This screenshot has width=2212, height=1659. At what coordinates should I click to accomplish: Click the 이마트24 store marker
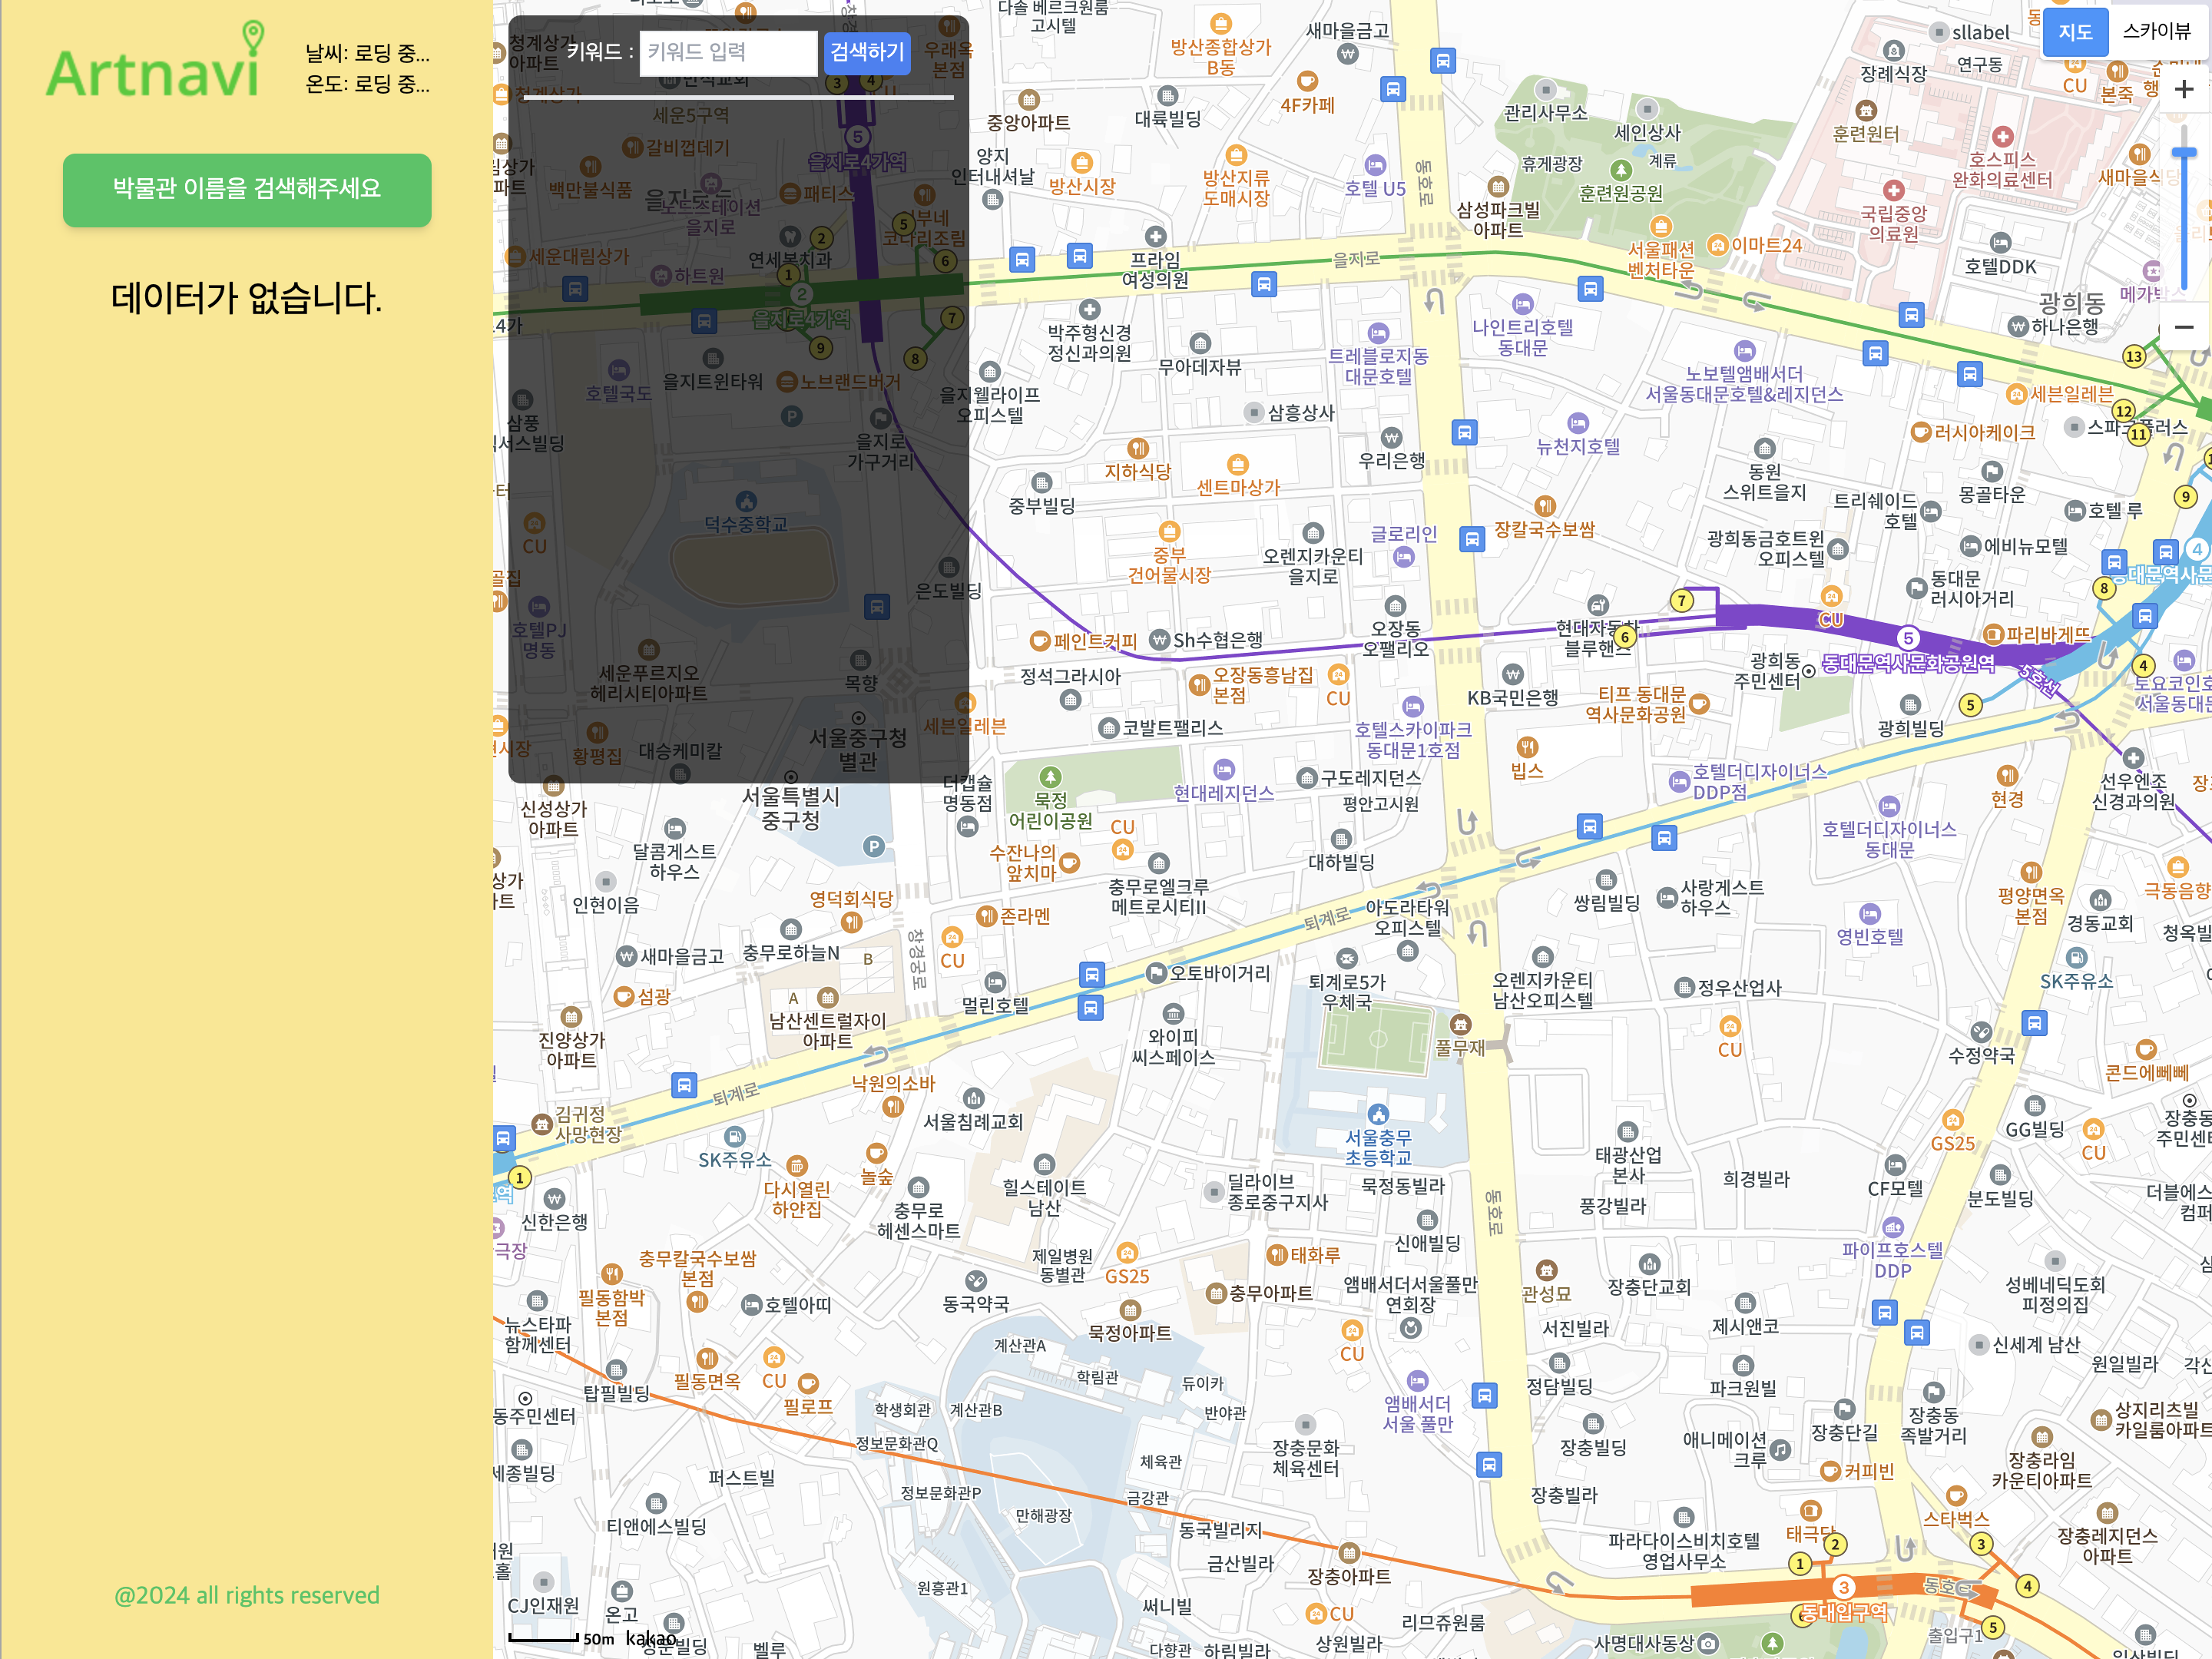[1717, 245]
